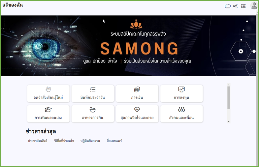Image resolution: width=259 pixels, height=167 pixels.
Task: Switch to the ประชาสัมพันธ์ tab
Action: coord(38,141)
